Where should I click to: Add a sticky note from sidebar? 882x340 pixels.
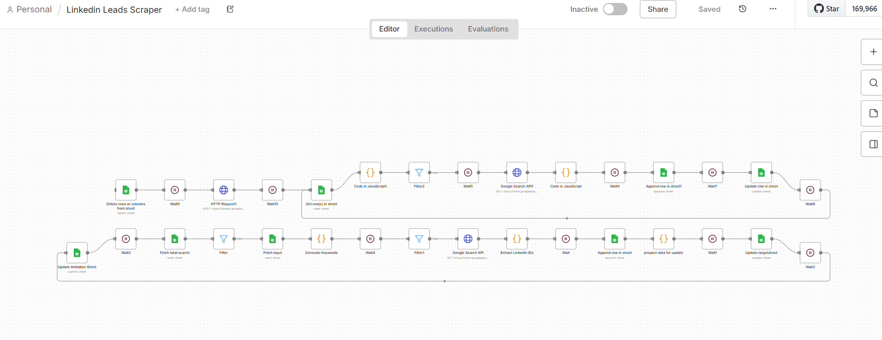point(873,113)
